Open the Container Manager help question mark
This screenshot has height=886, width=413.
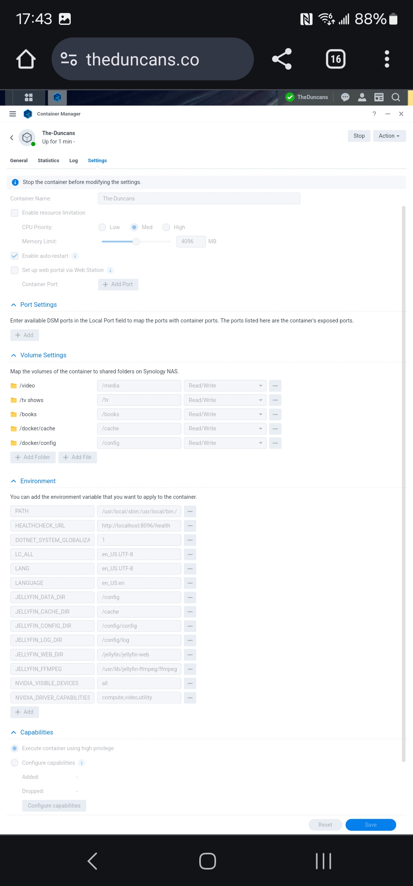click(374, 114)
